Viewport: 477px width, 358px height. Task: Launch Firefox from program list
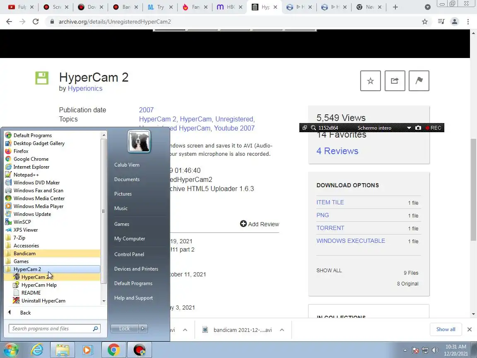pyautogui.click(x=21, y=151)
